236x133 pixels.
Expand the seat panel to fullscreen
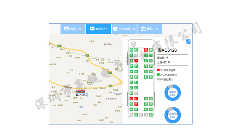tap(188, 42)
